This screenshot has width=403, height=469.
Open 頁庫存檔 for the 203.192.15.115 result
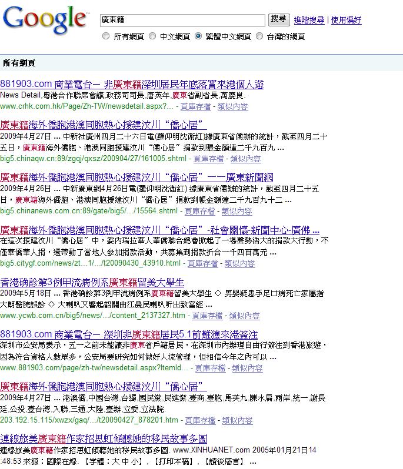pyautogui.click(x=200, y=421)
